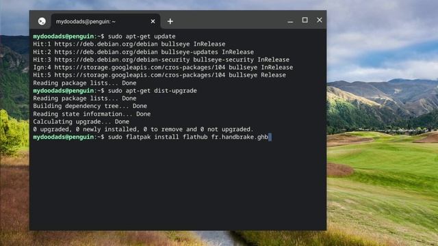Viewport: 438px width, 246px height.
Task: Click the Terminal app icon in the title bar
Action: point(42,21)
